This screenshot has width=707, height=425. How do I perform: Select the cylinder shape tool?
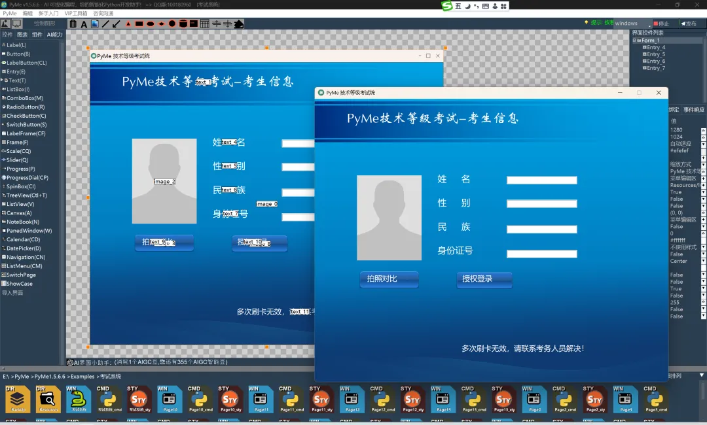coord(183,24)
